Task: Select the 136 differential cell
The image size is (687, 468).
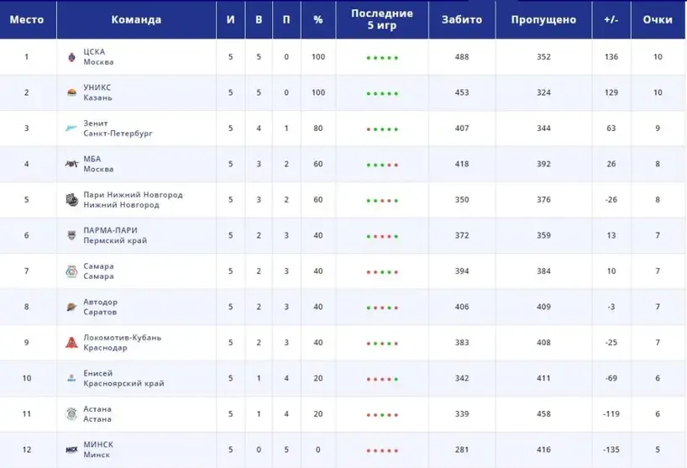Action: coord(611,57)
